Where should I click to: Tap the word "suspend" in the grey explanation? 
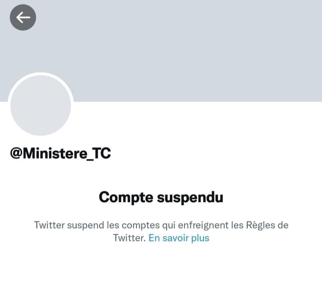pyautogui.click(x=86, y=225)
